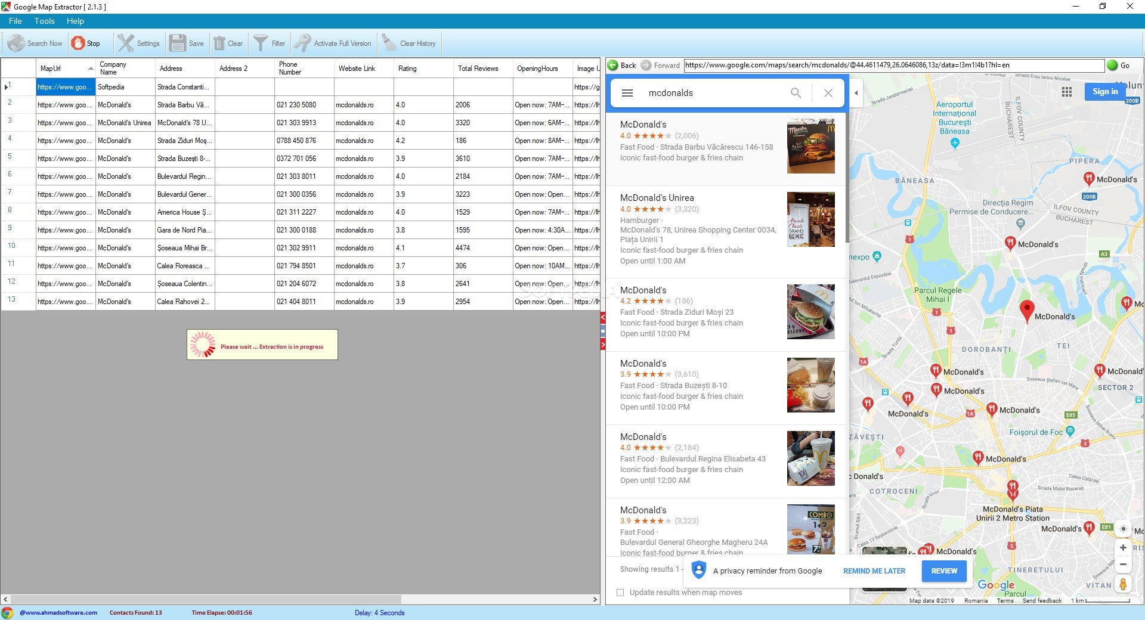Click the Phone Number column header
The image size is (1145, 620).
(x=304, y=69)
